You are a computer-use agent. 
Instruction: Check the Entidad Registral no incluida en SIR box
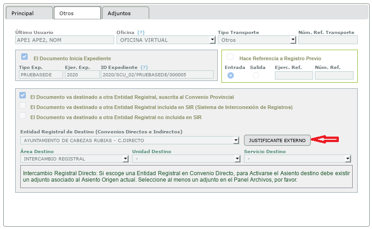point(23,116)
